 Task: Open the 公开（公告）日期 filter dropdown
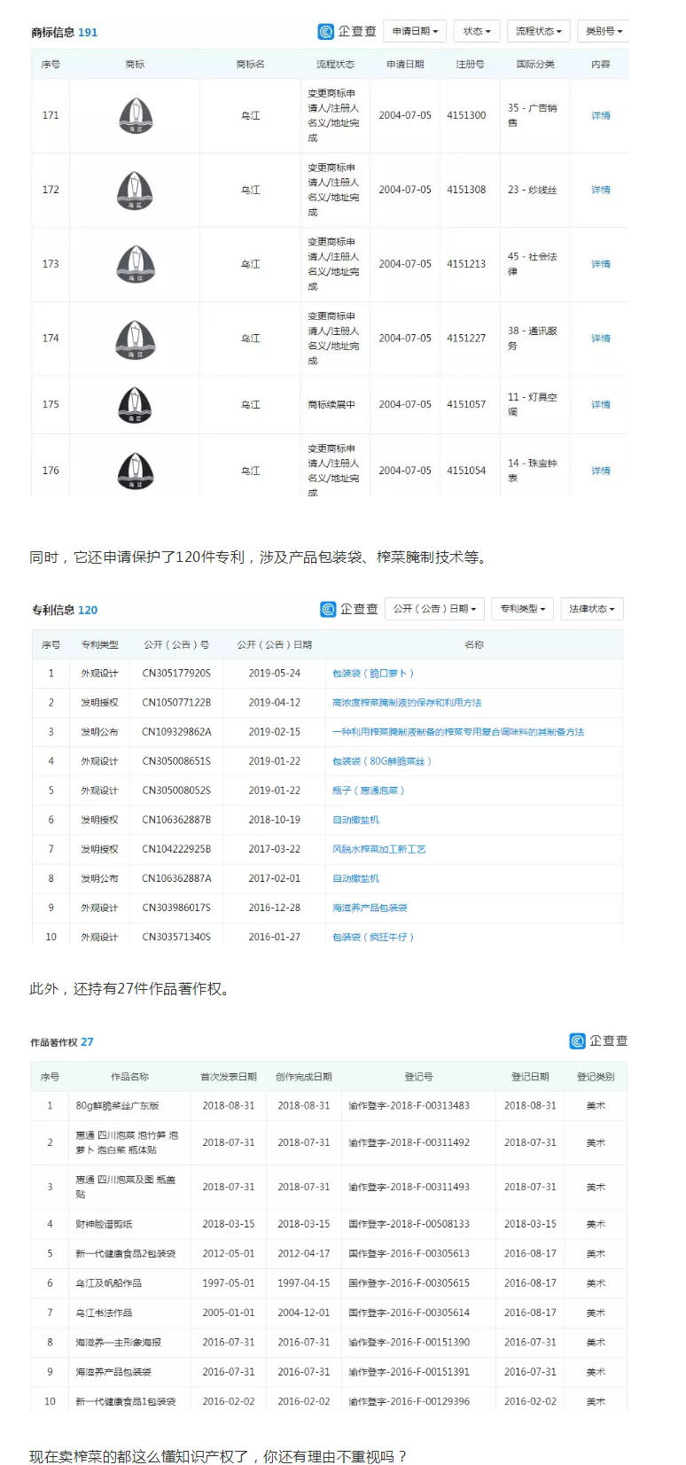point(435,609)
